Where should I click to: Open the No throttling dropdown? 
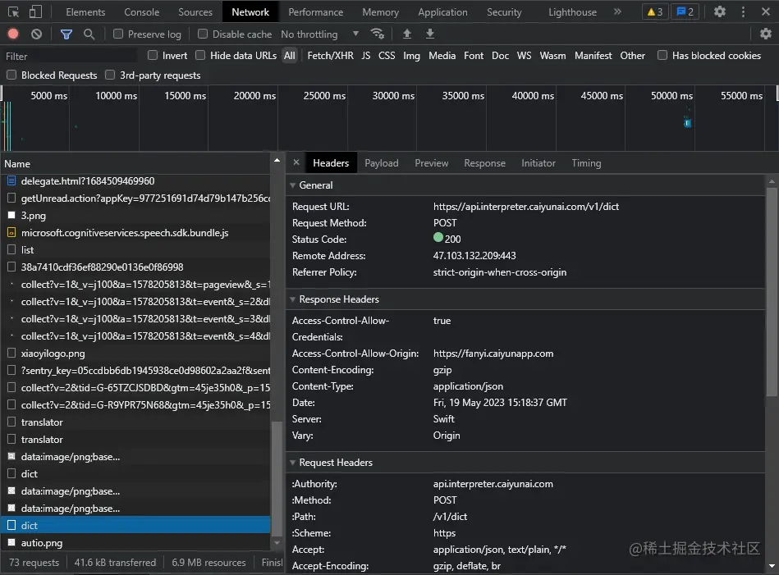(x=319, y=34)
